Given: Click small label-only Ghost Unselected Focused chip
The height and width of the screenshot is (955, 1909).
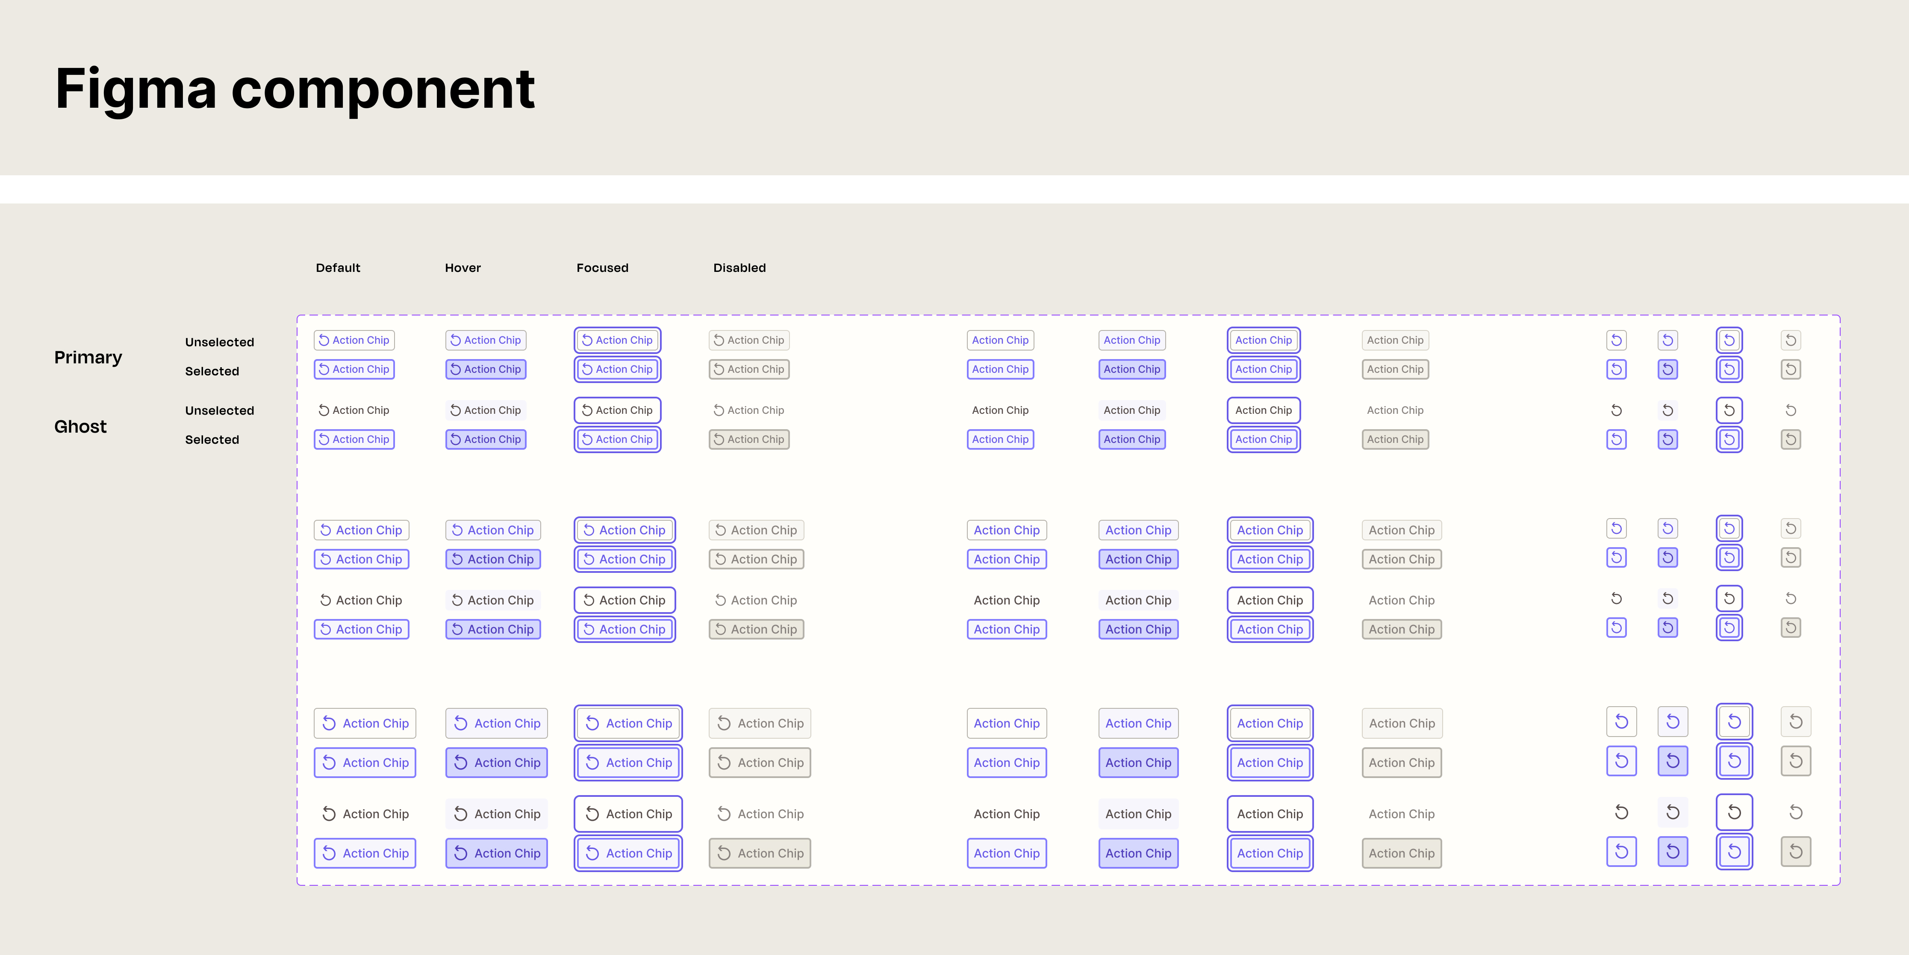Looking at the screenshot, I should pos(1264,410).
